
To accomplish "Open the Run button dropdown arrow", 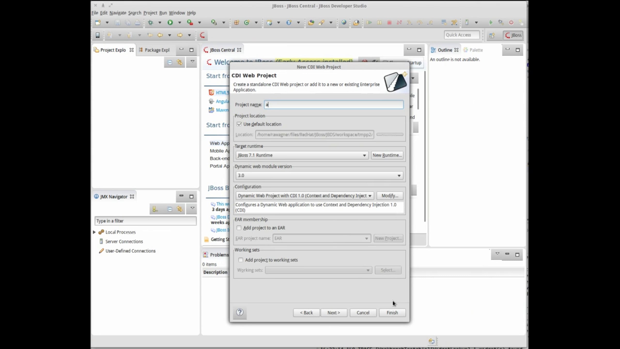I will coord(180,22).
